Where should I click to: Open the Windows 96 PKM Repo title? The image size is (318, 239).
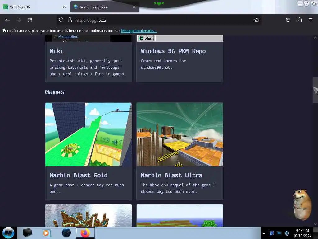click(x=173, y=51)
